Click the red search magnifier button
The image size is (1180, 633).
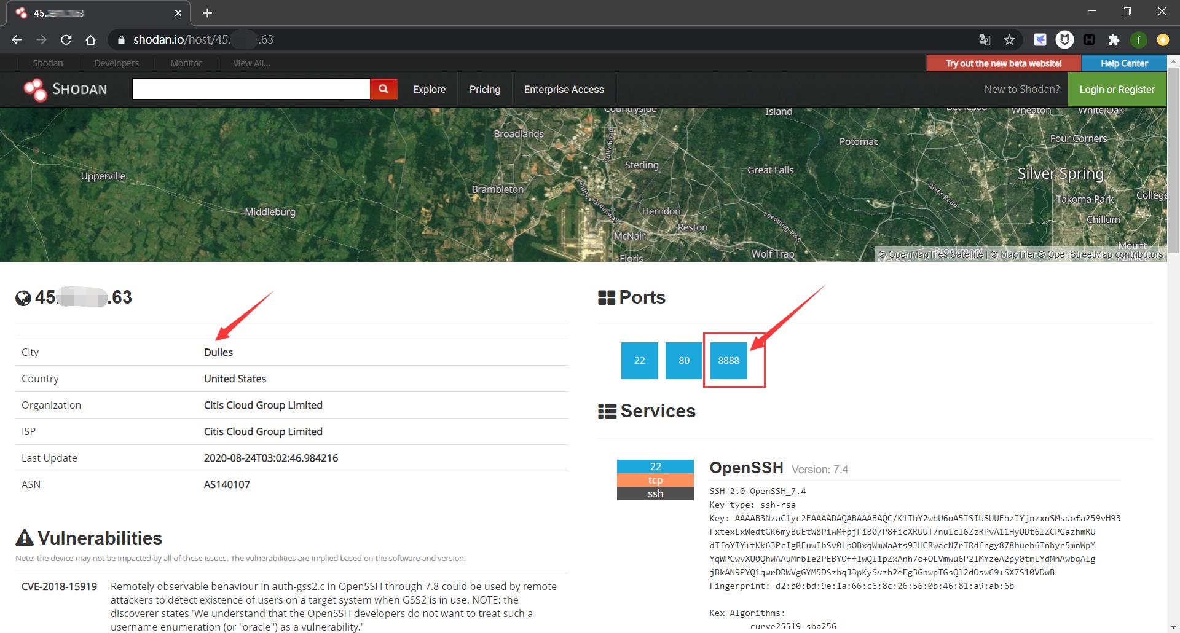coord(383,89)
